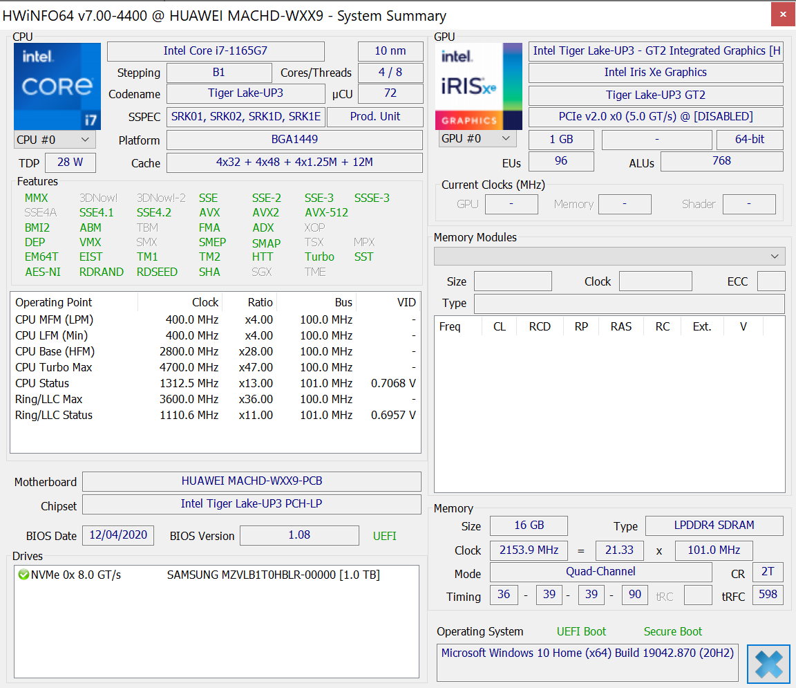Select the Memory Modules Clock field
Screen dimensions: 796x688
point(655,281)
